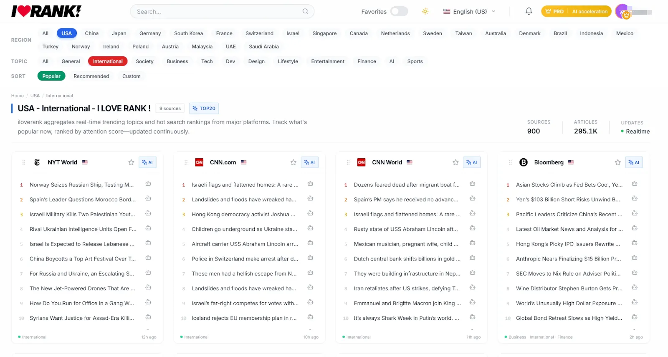Open headline Rival Ukrainian Intelligence Units

83,229
